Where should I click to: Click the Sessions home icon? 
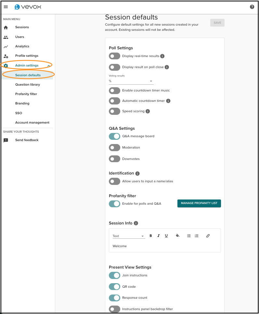click(6, 28)
